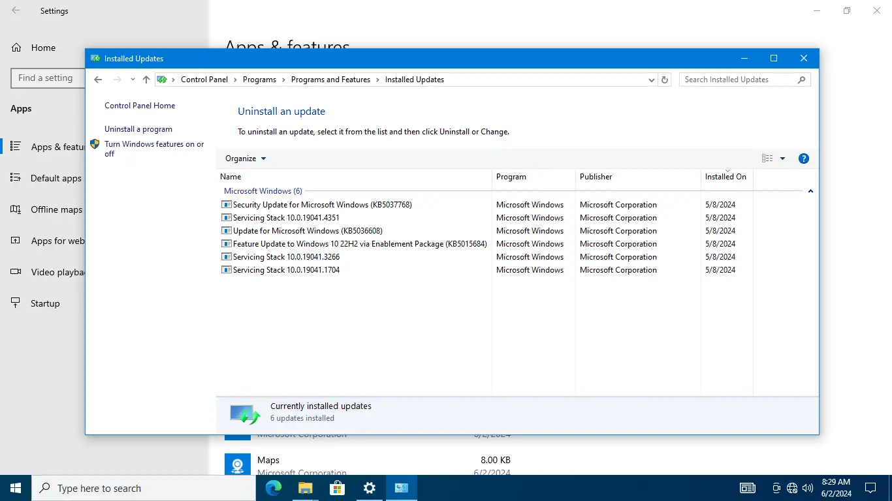The height and width of the screenshot is (501, 892).
Task: Open the help icon in Installed Updates
Action: point(804,159)
